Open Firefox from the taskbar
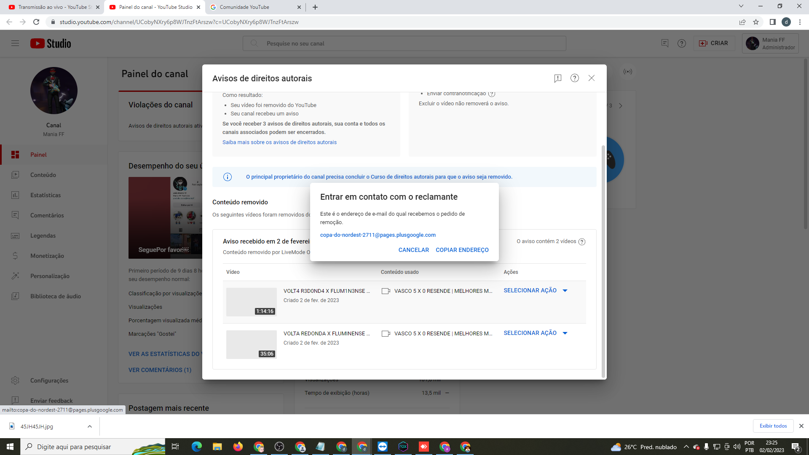Viewport: 809px width, 455px height. [238, 447]
